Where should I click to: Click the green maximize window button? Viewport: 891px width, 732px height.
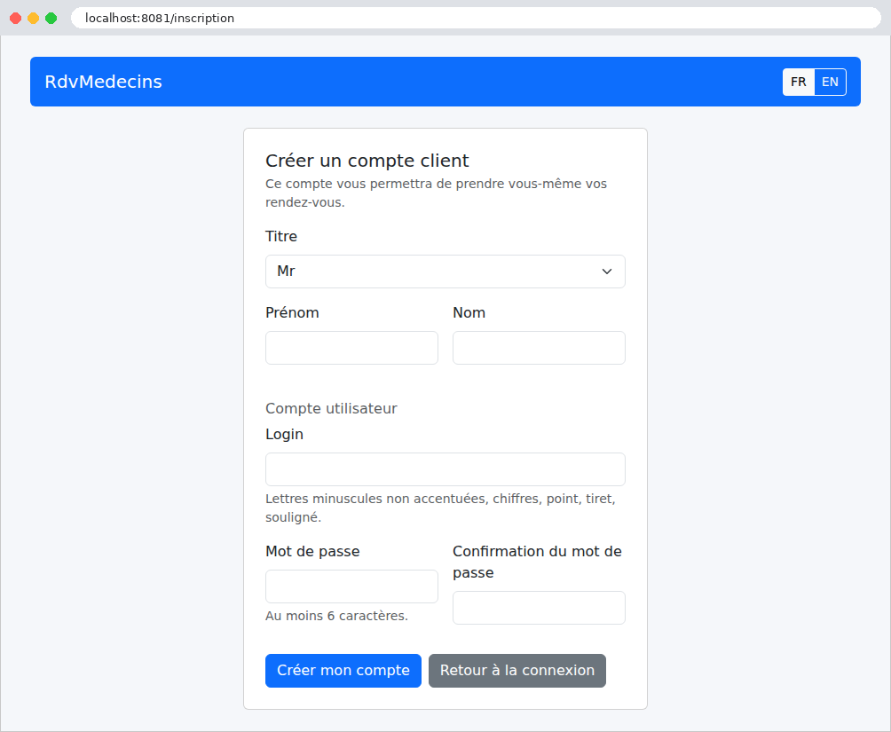[51, 18]
